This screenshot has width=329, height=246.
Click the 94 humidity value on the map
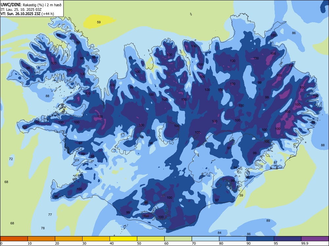coord(236,167)
